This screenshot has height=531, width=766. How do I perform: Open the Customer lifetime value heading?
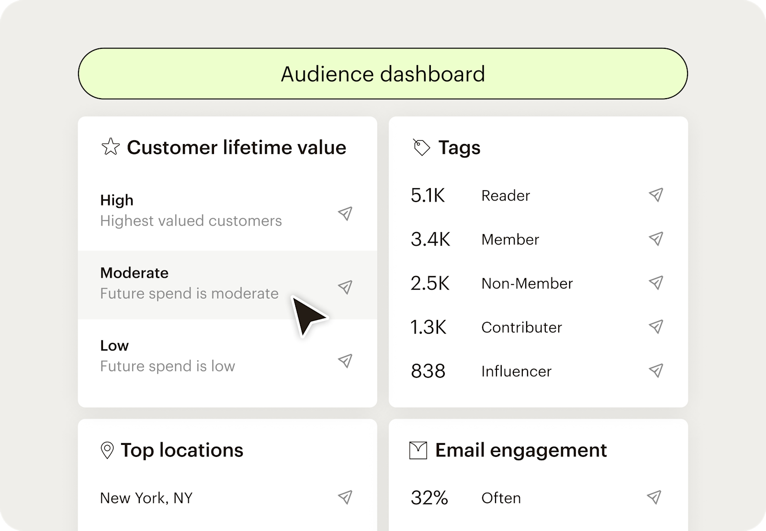(236, 147)
